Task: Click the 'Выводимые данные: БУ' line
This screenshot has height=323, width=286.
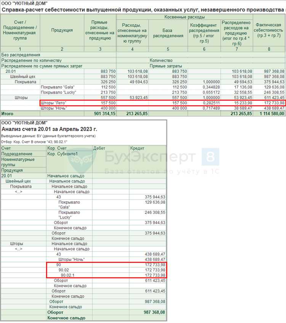Action: tap(48, 136)
